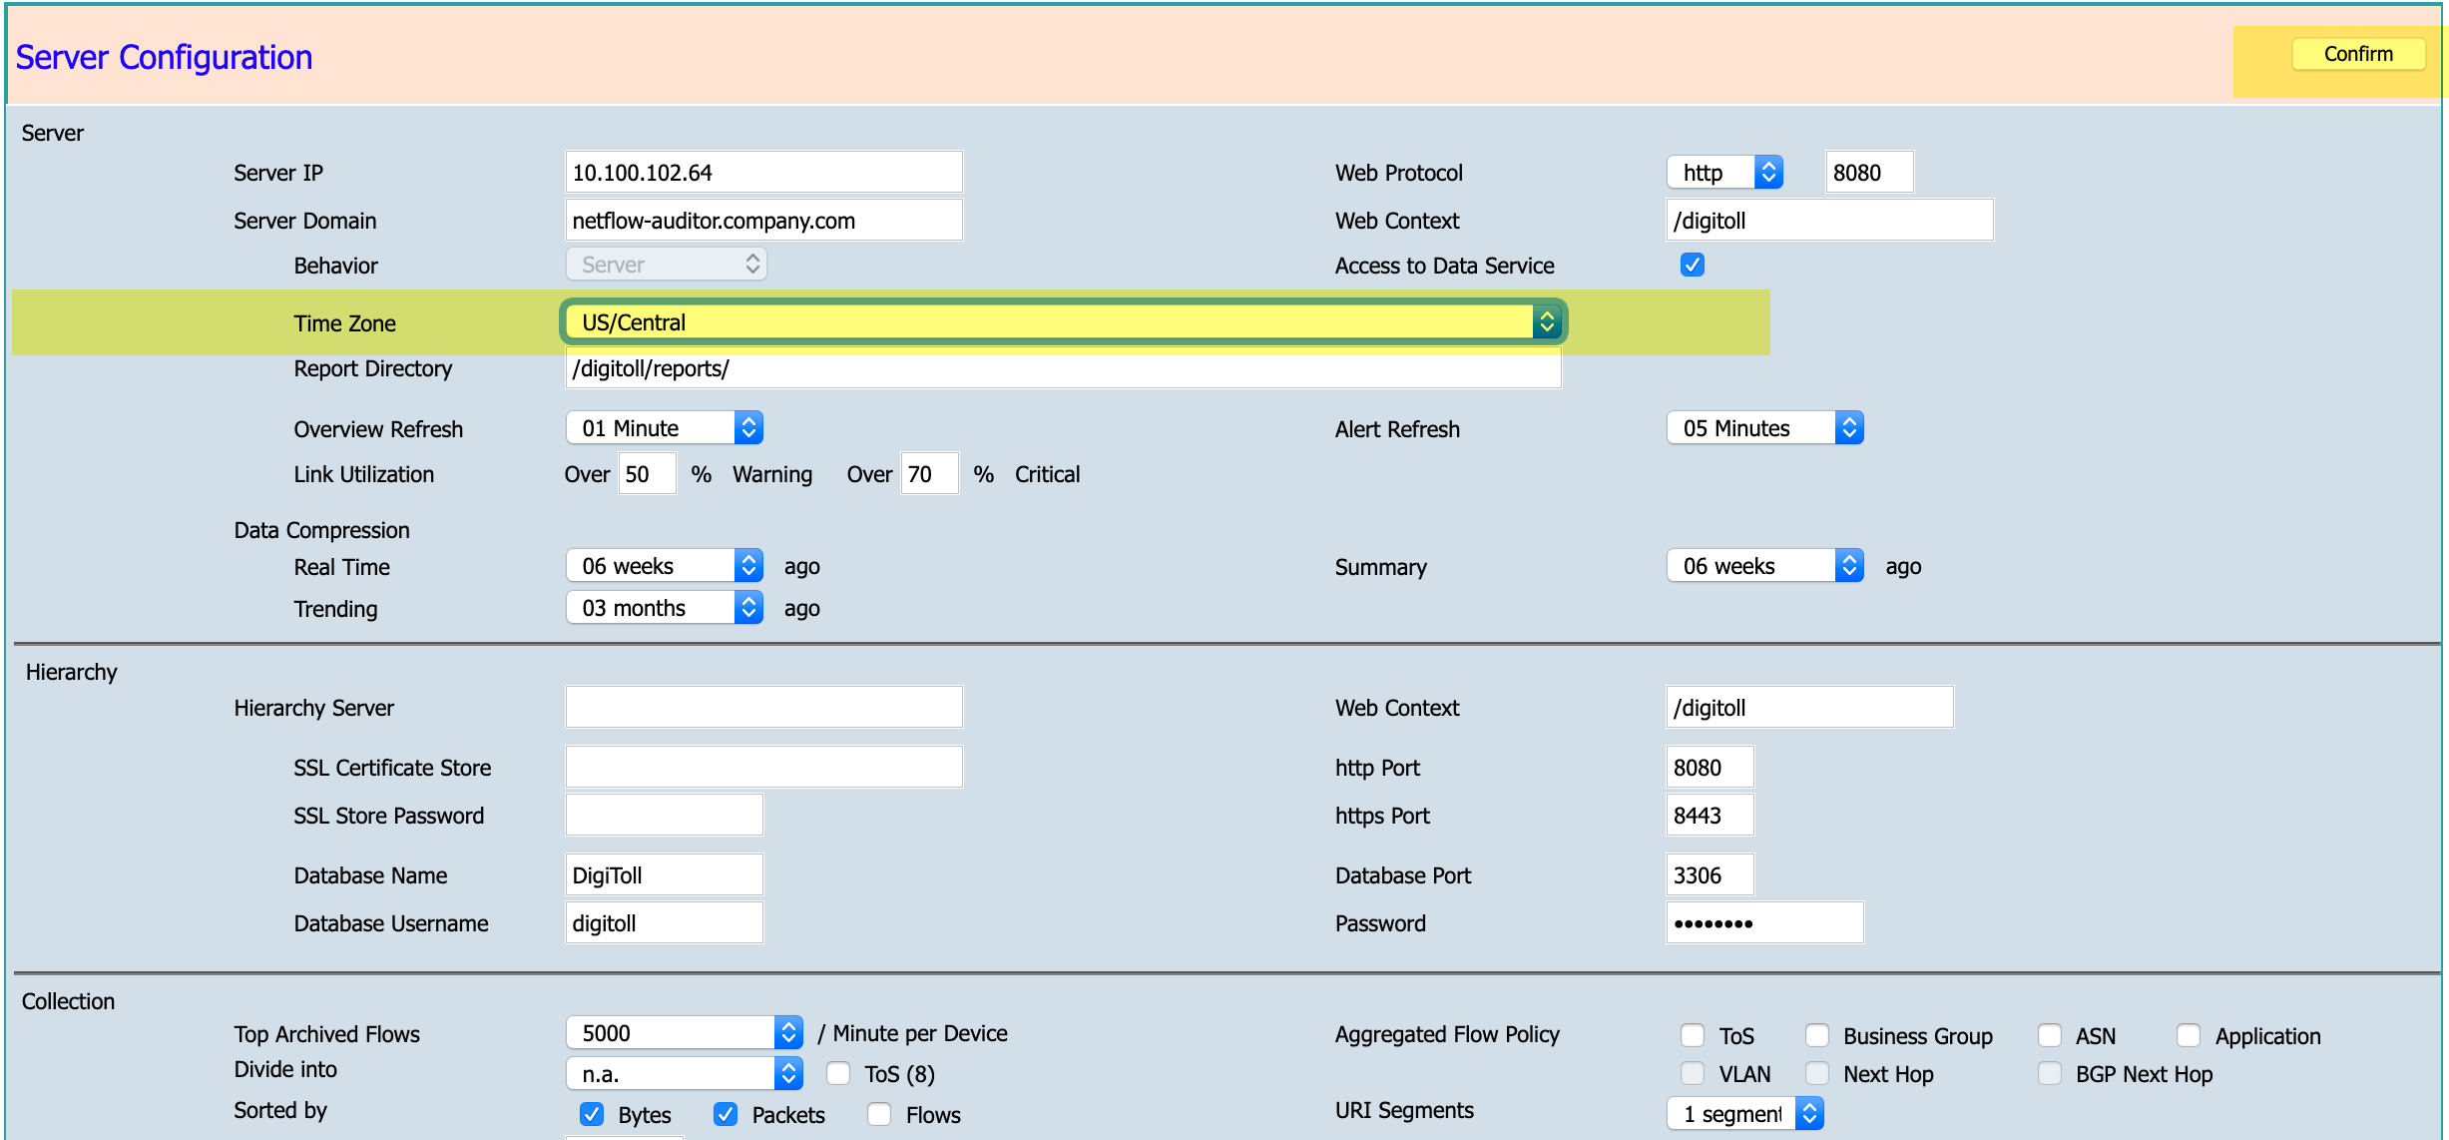Click the Confirm button
Screen dimensions: 2449x1140
pyautogui.click(x=2358, y=54)
